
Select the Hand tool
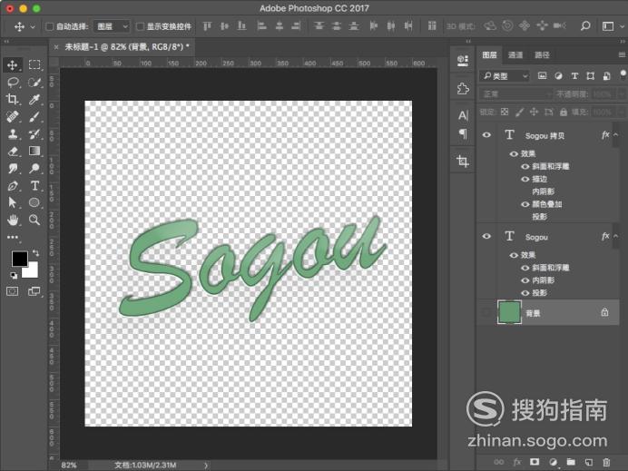pos(13,220)
